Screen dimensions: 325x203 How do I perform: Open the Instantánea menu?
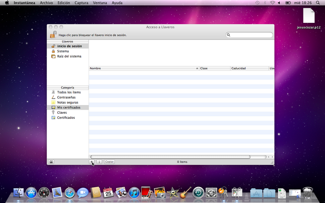(x=24, y=2)
